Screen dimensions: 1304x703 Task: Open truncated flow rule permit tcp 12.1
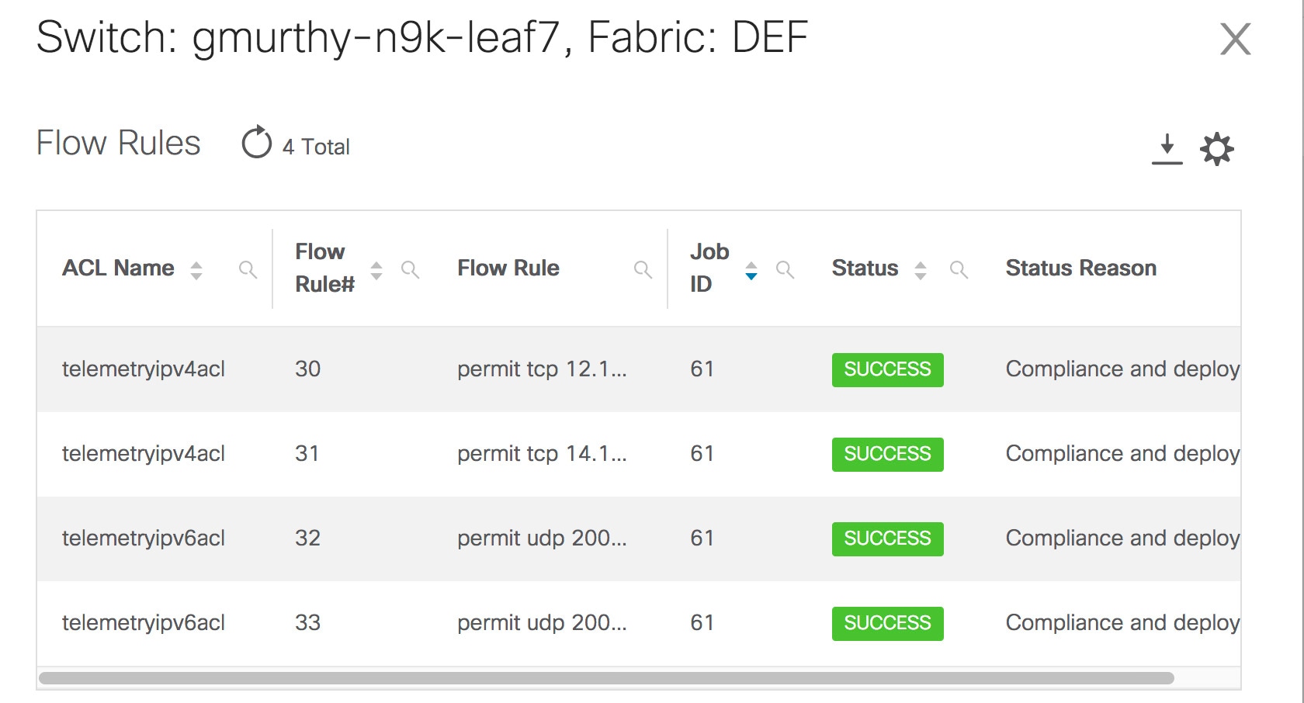[541, 369]
